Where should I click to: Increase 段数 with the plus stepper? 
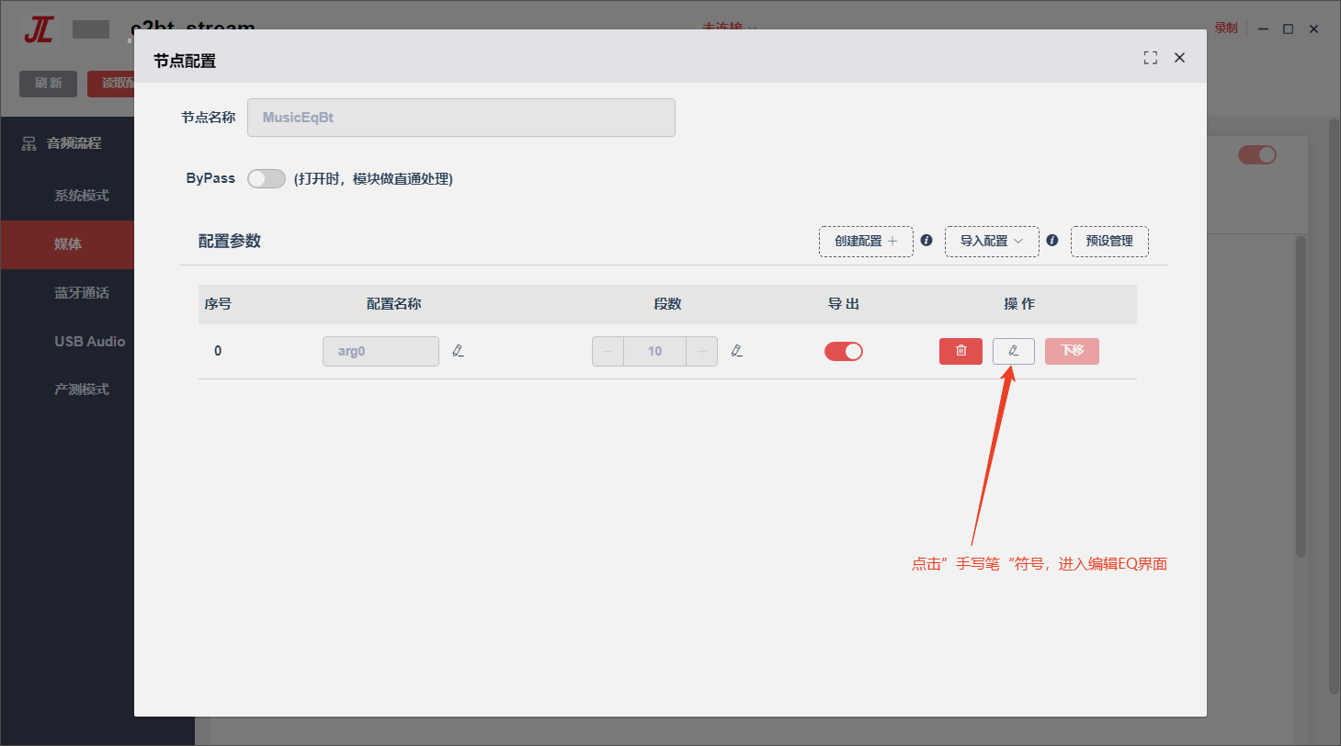(702, 351)
